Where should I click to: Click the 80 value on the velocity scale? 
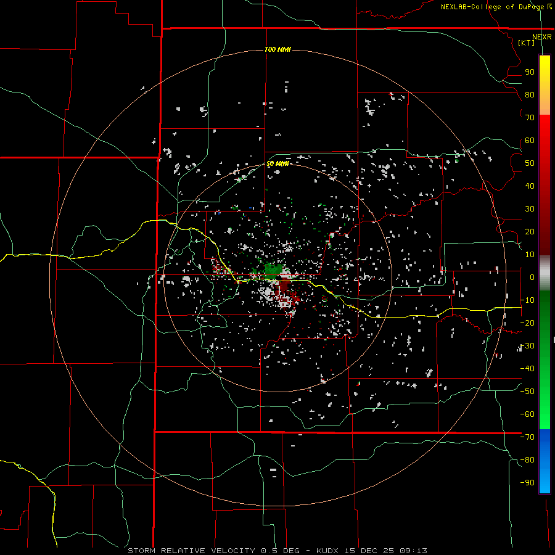pyautogui.click(x=530, y=94)
